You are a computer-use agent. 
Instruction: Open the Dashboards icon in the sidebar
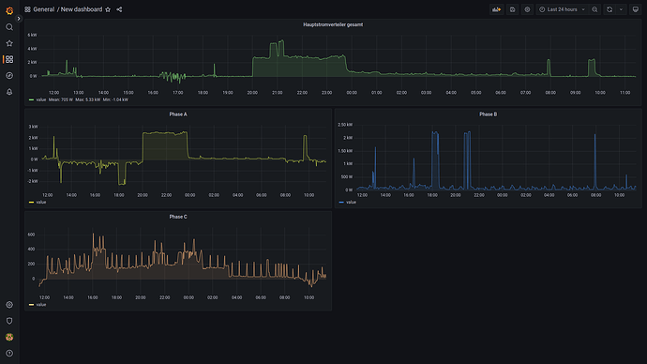pos(9,59)
